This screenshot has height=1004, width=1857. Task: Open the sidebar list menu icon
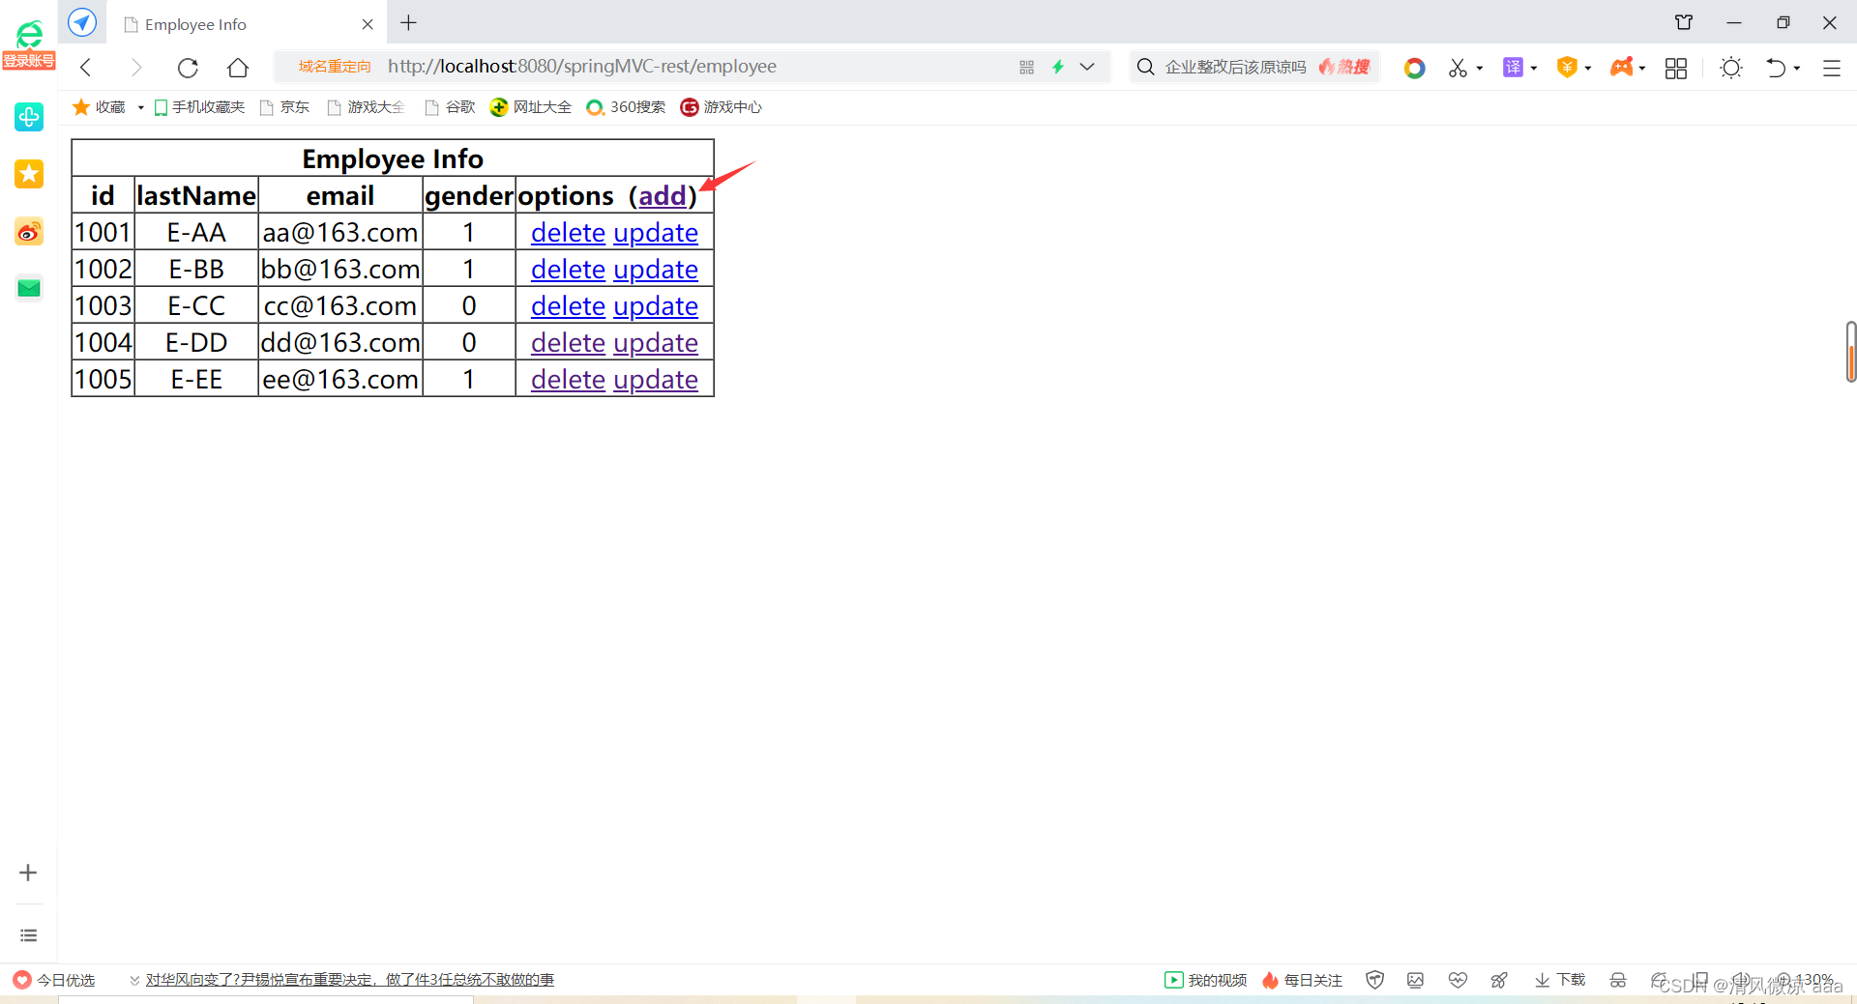pos(29,935)
